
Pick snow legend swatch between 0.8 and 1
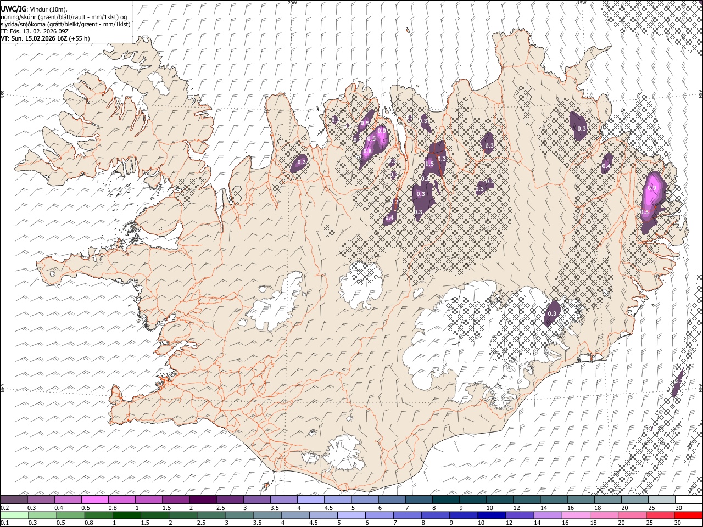click(x=121, y=500)
